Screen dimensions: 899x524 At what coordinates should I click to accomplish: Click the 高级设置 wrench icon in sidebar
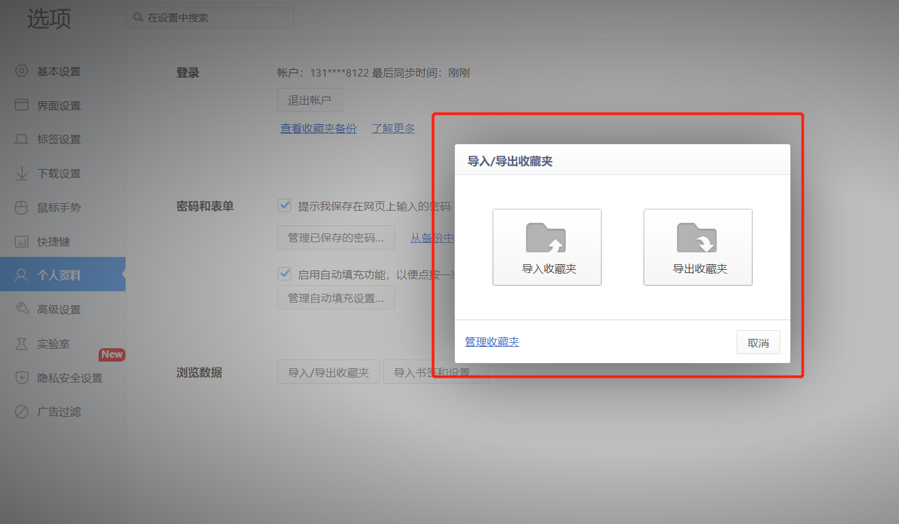point(21,309)
